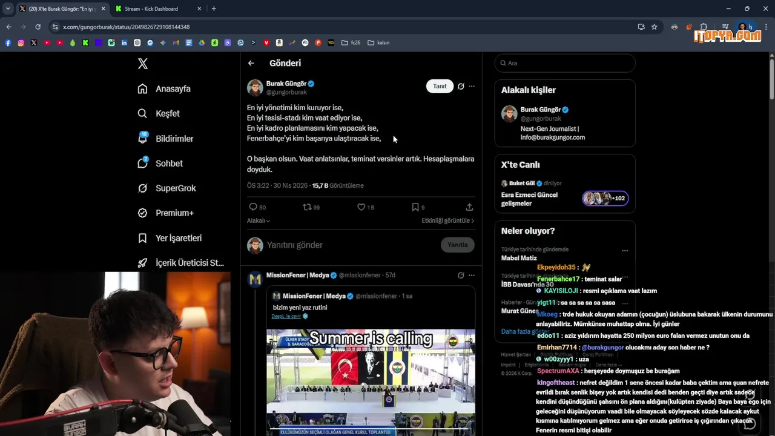Open the tab search dropdown arrow
Screen dimensions: 775x436
(x=7, y=8)
